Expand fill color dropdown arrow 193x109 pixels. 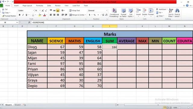click(42, 15)
